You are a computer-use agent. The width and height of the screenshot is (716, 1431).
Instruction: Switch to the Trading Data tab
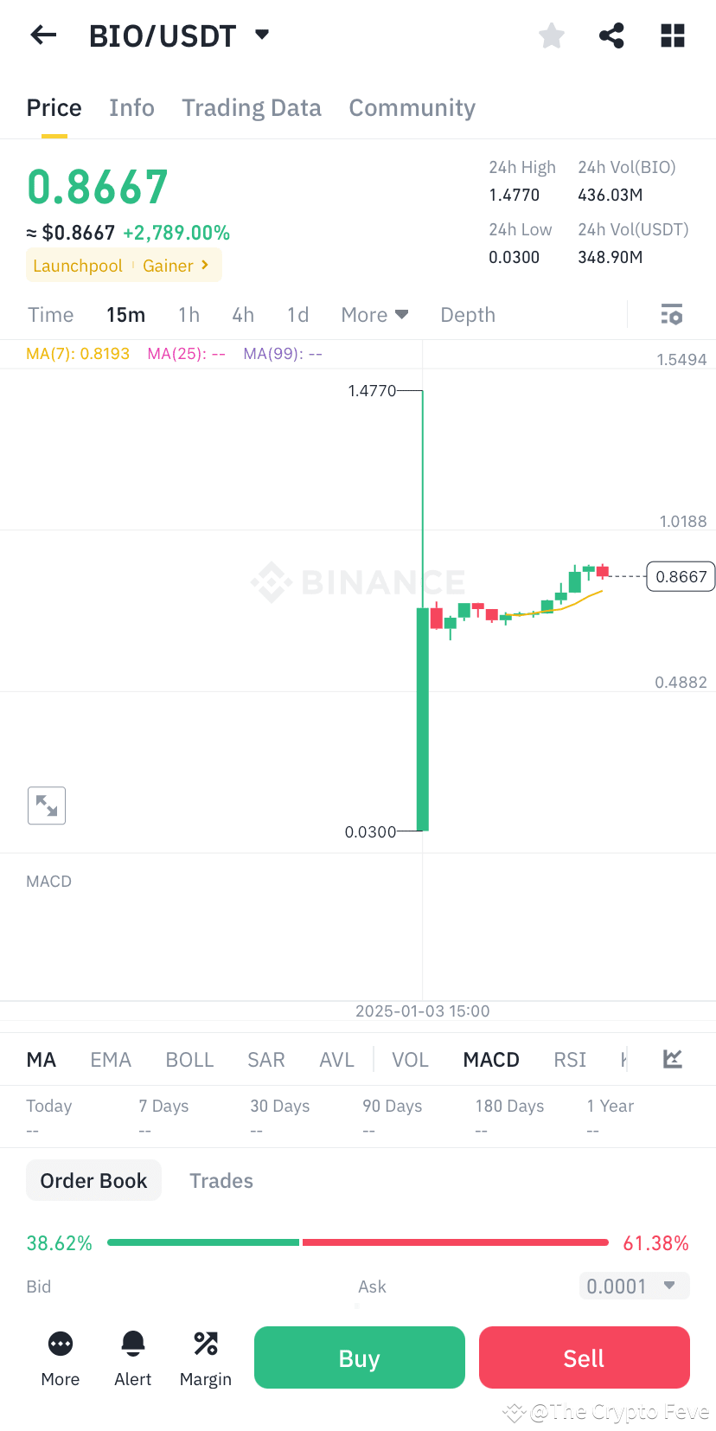[251, 107]
